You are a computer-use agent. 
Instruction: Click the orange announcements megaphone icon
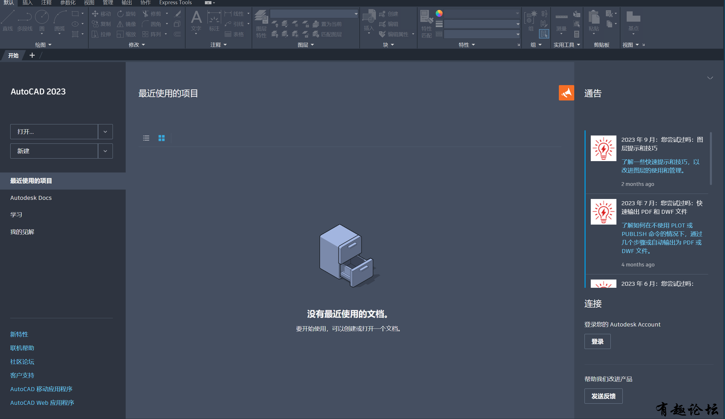coord(566,93)
